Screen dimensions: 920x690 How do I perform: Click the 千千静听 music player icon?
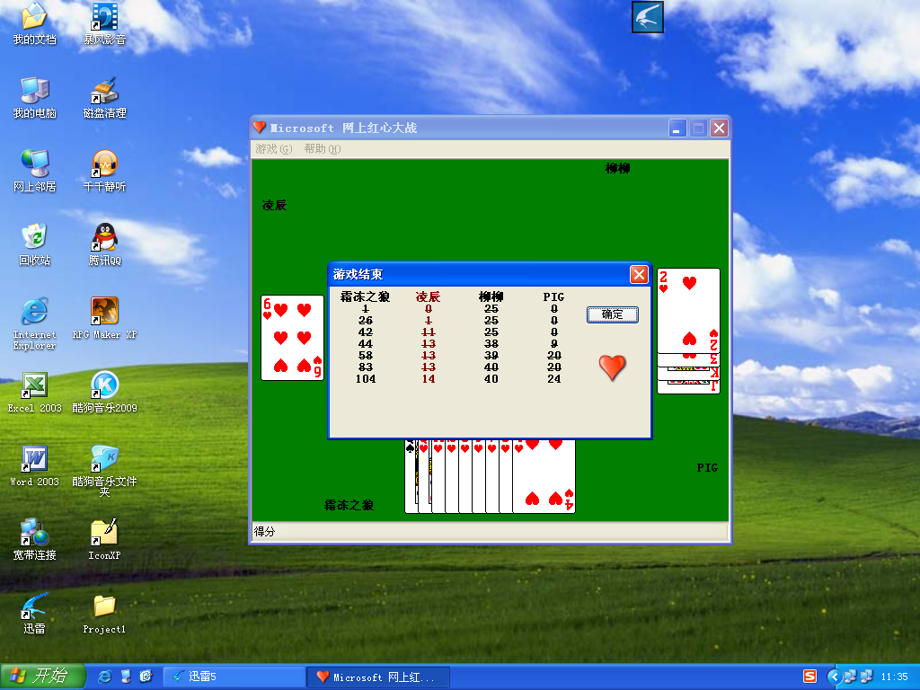(x=104, y=171)
